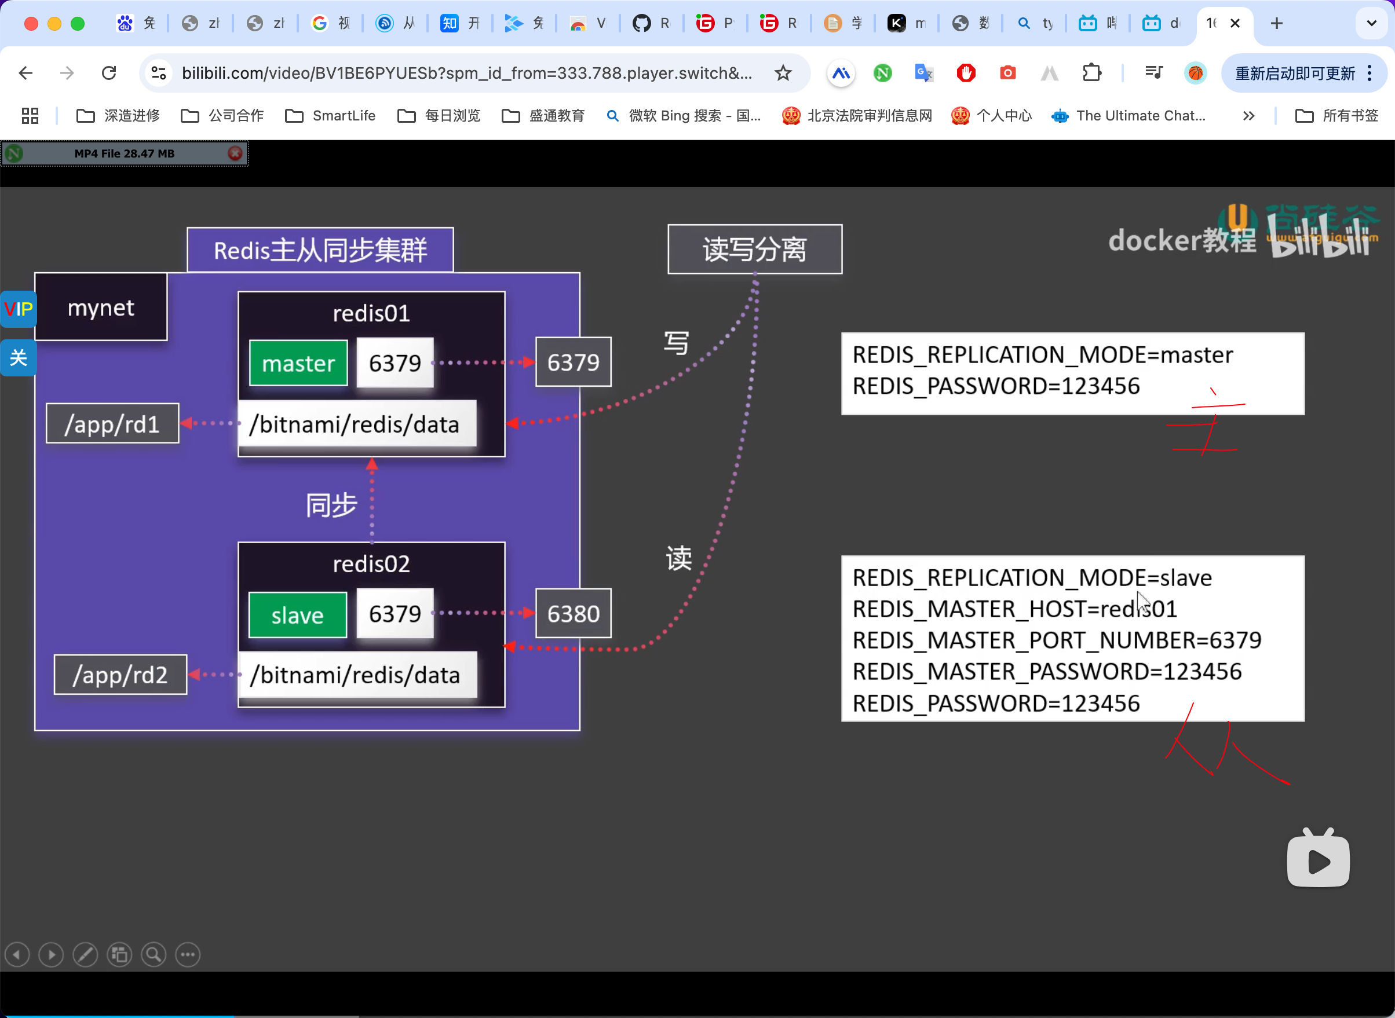Close the MP4 File download bar

pos(235,153)
